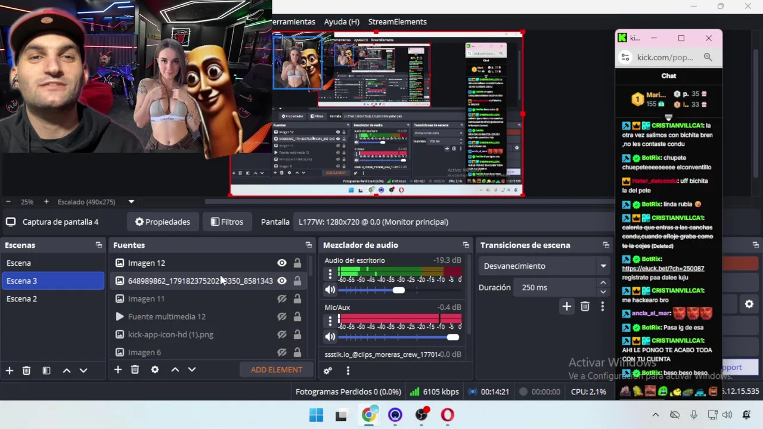Open Audio del escritorio three-dot options
Screen dimensions: 763x429
(x=330, y=274)
